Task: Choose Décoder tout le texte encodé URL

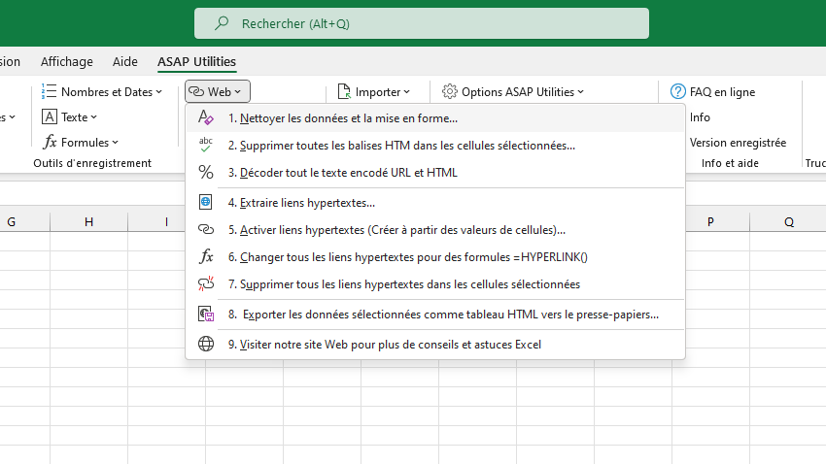Action: pyautogui.click(x=435, y=173)
